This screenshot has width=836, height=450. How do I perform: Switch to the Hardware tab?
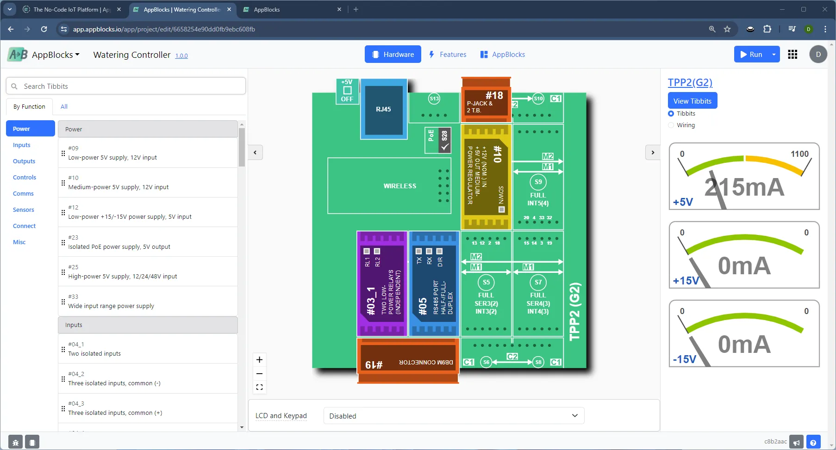[x=393, y=54]
